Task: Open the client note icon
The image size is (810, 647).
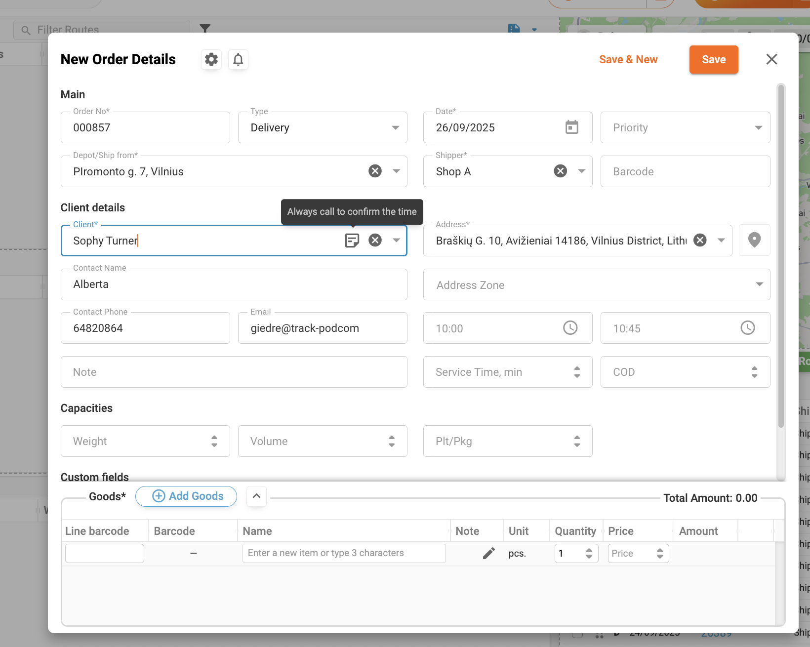Action: click(x=352, y=241)
